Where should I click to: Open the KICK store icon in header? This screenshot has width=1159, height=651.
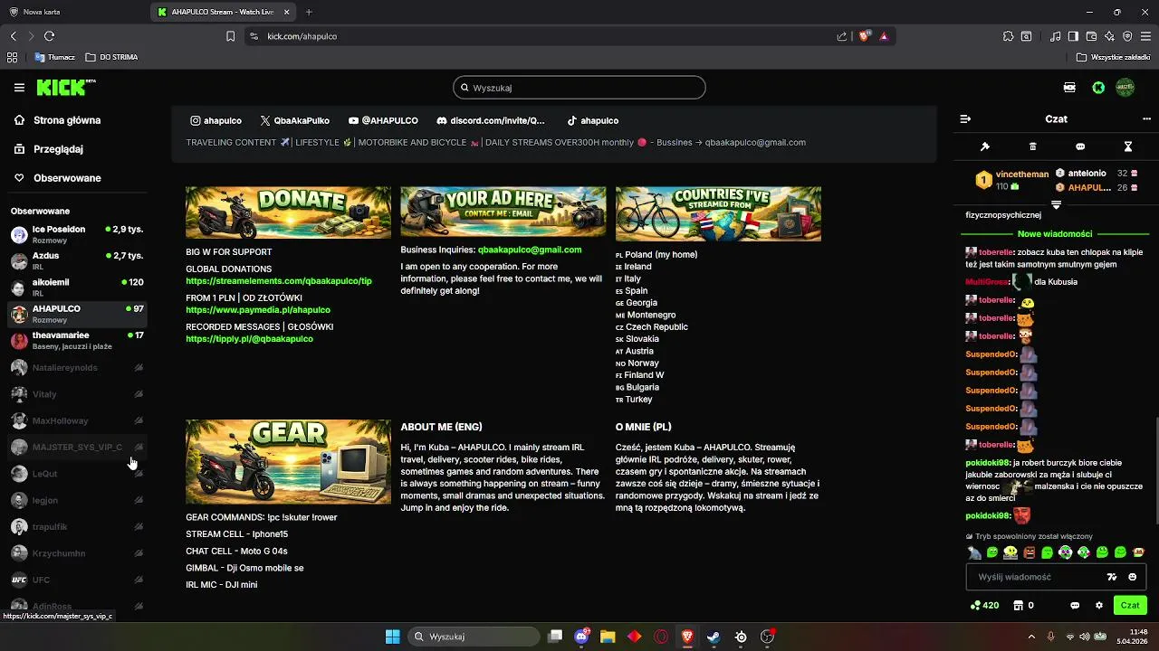coord(1070,88)
